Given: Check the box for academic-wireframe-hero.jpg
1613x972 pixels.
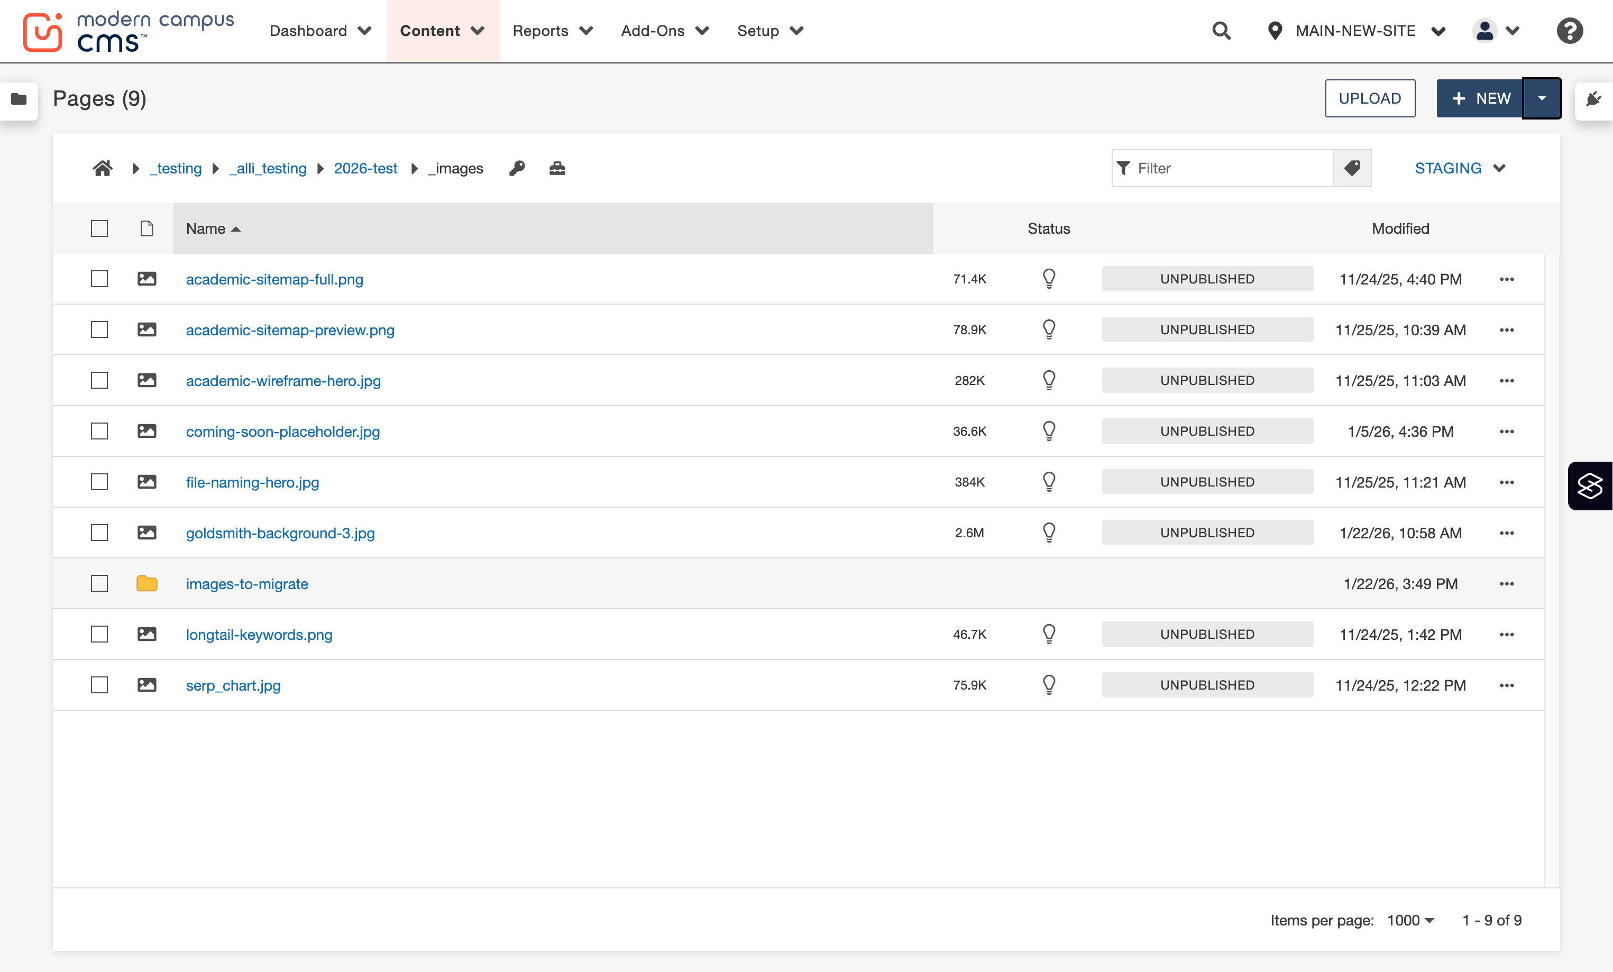Looking at the screenshot, I should click(99, 380).
